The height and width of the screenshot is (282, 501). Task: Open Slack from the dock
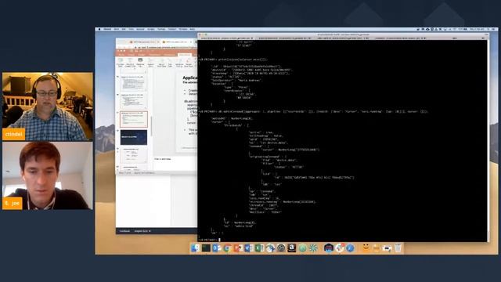point(340,248)
